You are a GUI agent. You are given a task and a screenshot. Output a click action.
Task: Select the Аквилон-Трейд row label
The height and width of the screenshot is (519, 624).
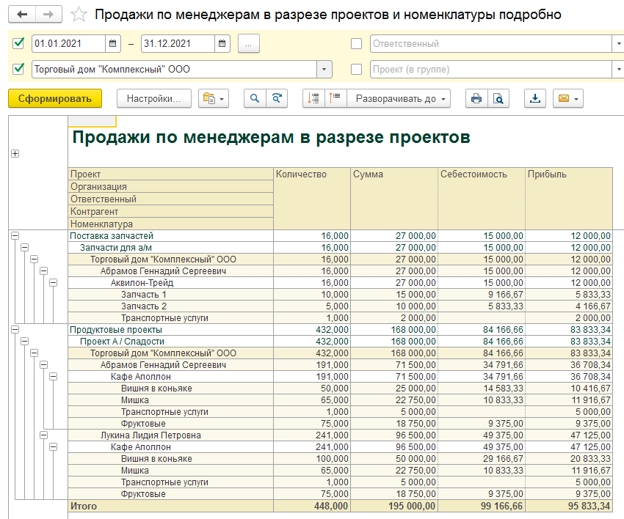tap(142, 283)
